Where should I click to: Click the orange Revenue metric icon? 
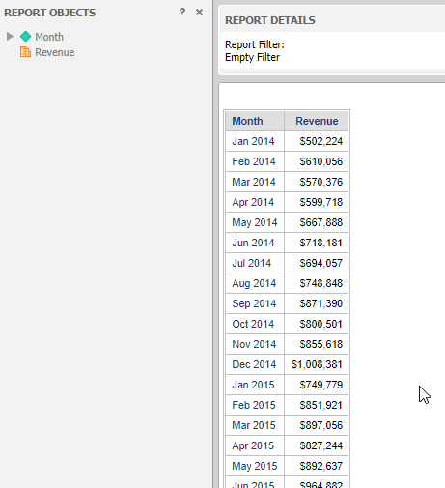pyautogui.click(x=25, y=52)
